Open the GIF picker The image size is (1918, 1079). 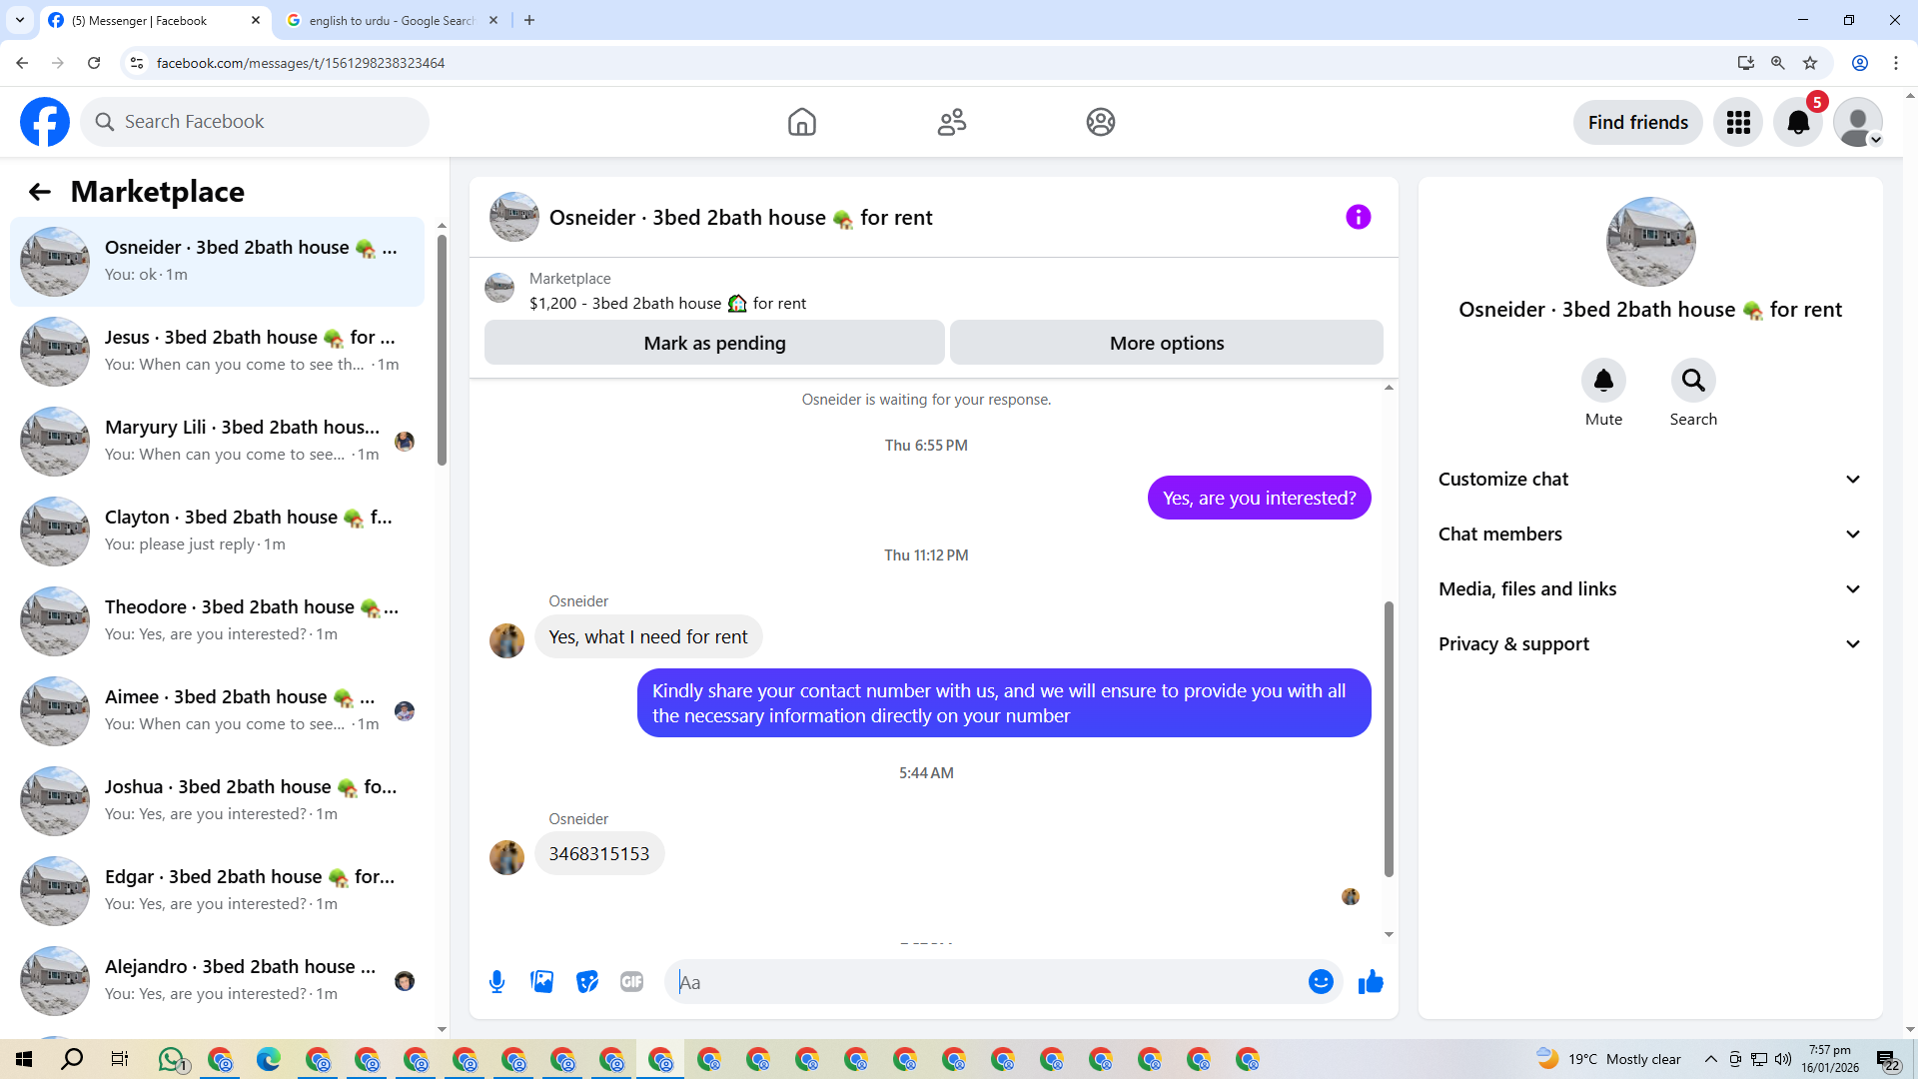[x=631, y=982]
